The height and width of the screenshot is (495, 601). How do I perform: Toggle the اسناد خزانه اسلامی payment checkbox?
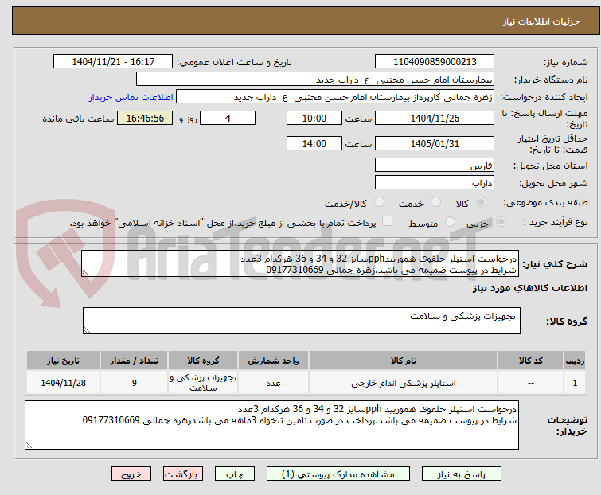click(x=387, y=221)
